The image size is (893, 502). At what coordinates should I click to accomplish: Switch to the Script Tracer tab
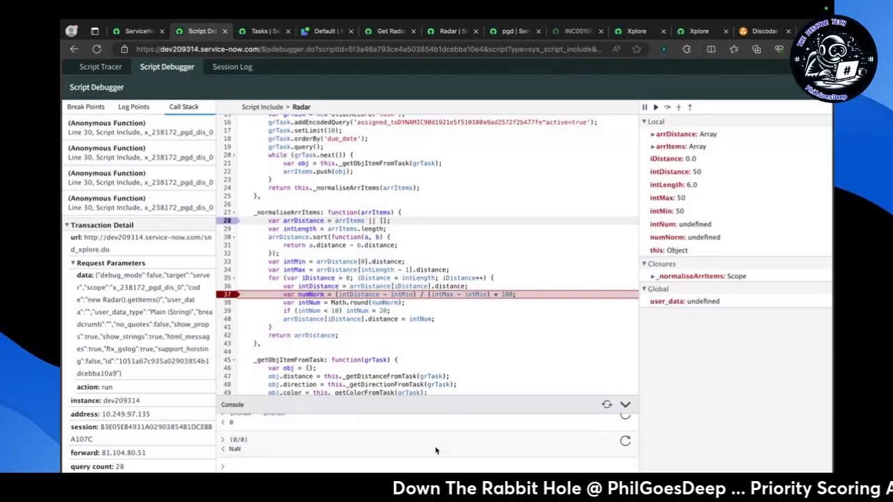pyautogui.click(x=100, y=66)
